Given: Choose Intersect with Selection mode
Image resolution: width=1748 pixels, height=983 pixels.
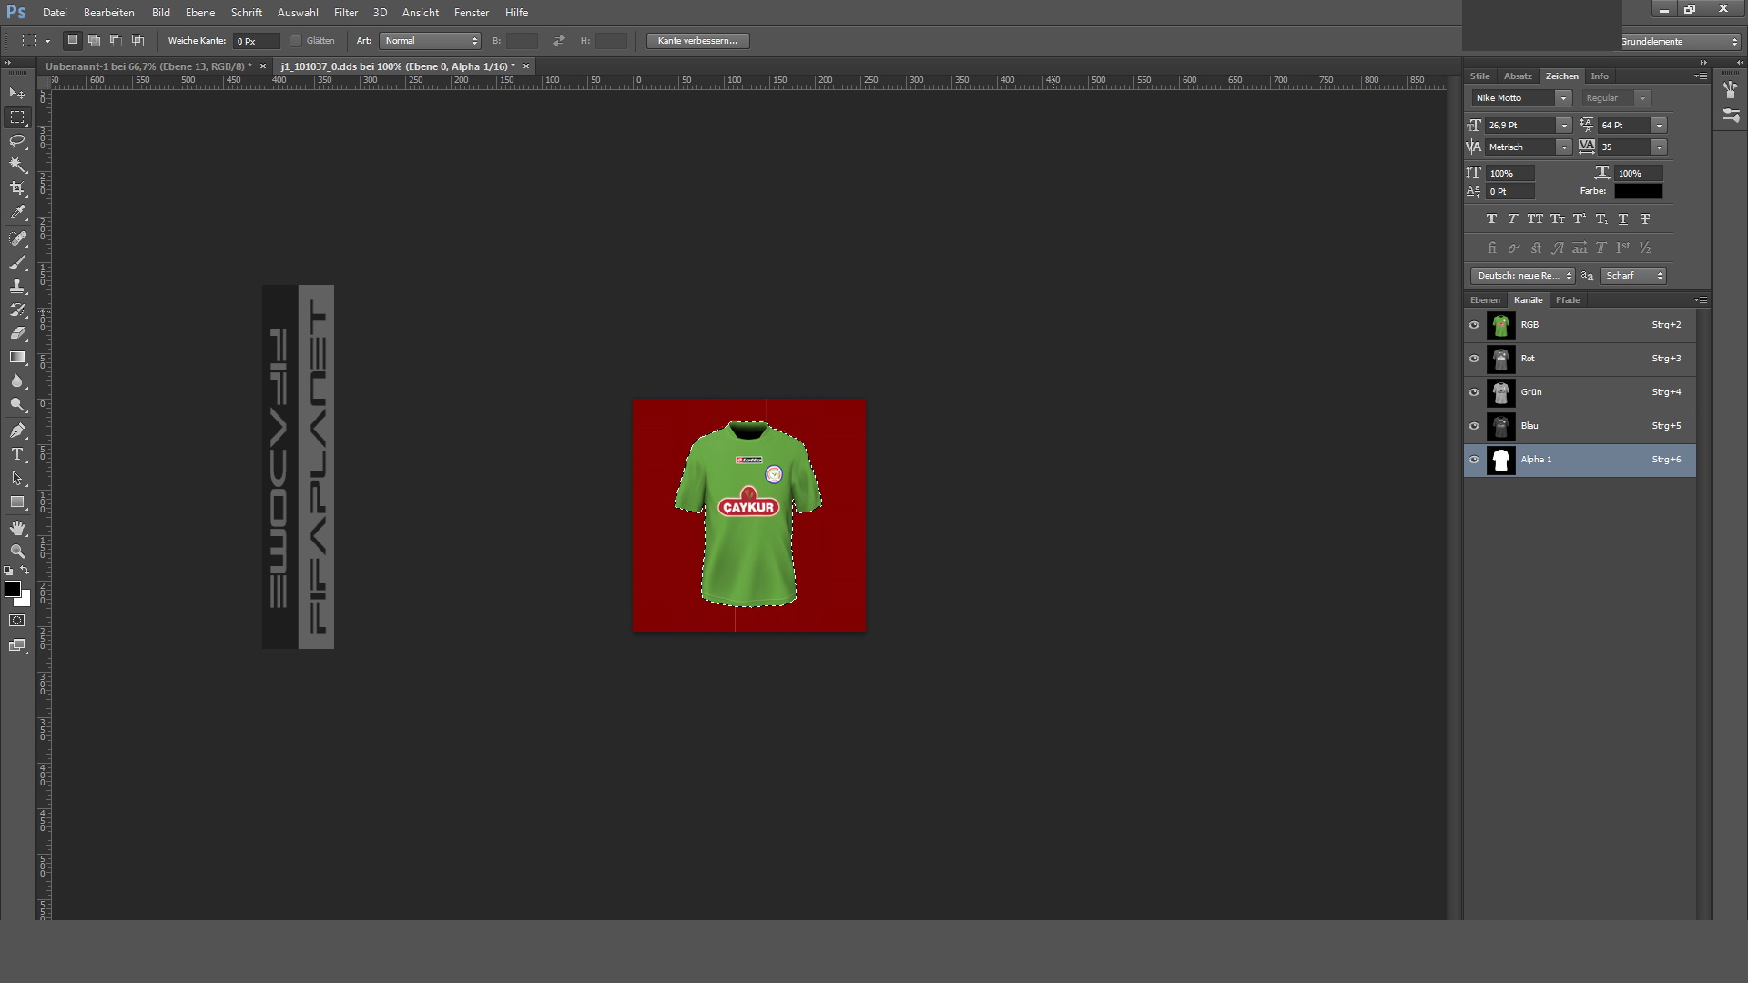Looking at the screenshot, I should coord(137,40).
